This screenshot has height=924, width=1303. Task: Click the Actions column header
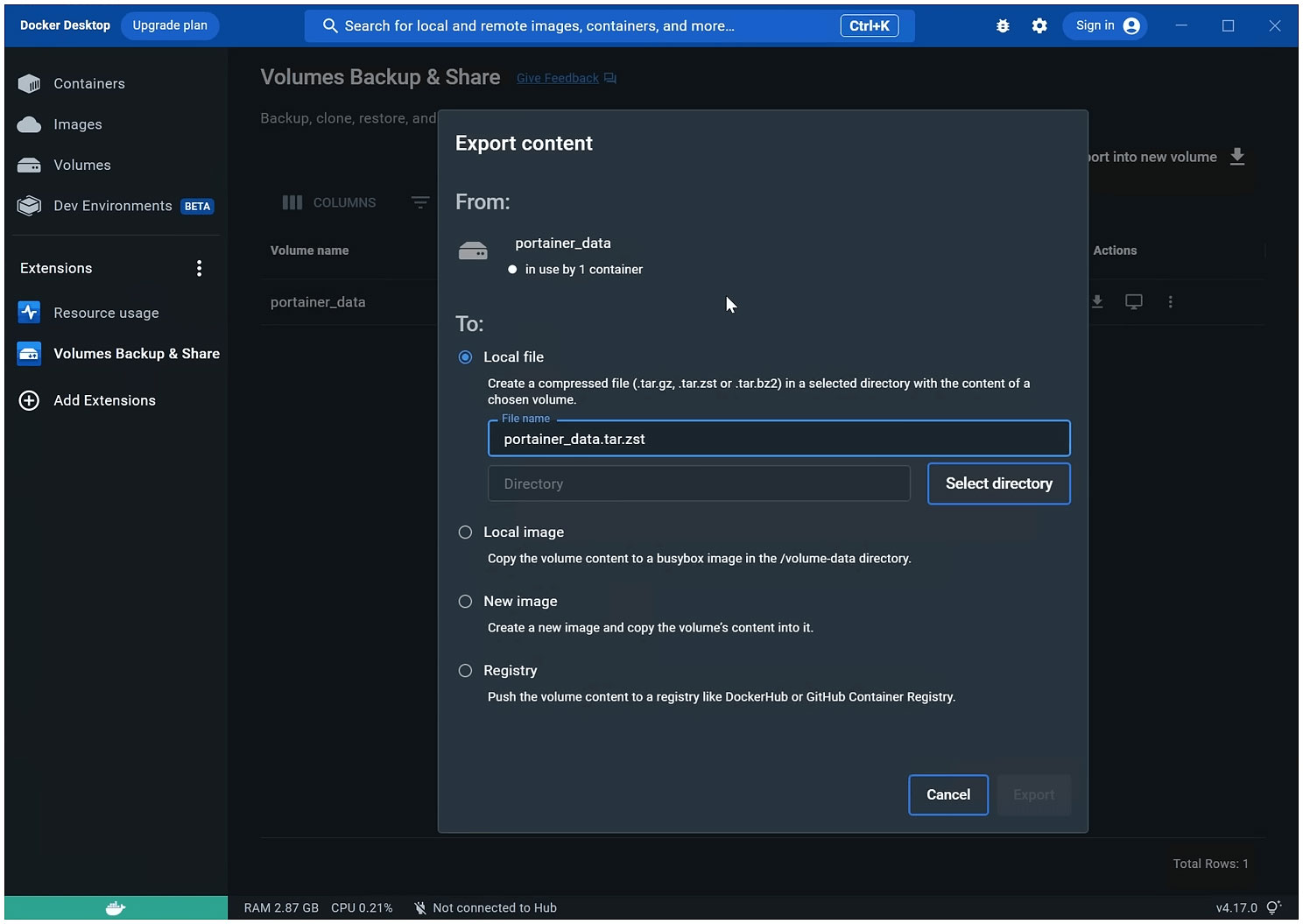(1115, 250)
